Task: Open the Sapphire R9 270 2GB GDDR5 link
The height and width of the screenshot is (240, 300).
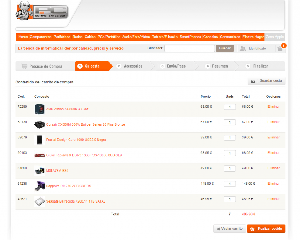Action: click(x=69, y=186)
